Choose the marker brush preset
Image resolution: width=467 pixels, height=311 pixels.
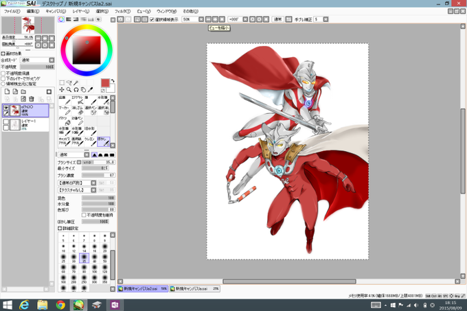pos(65,111)
